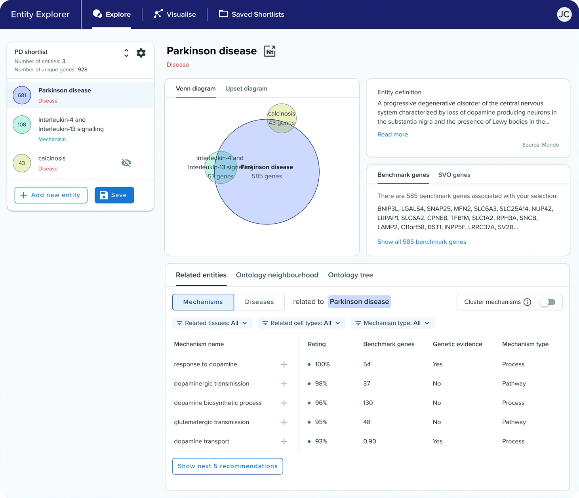This screenshot has height=498, width=579.
Task: Open the Ontology tree tab
Action: (x=350, y=275)
